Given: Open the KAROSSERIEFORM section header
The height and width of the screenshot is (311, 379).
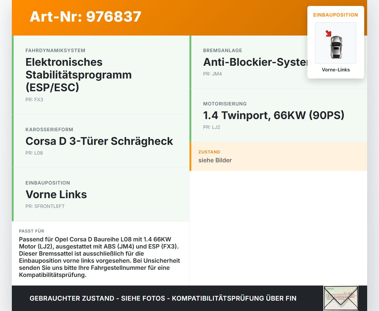Looking at the screenshot, I should point(49,130).
